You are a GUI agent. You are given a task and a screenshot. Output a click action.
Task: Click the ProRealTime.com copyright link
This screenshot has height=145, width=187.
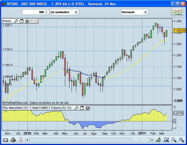tap(15, 102)
